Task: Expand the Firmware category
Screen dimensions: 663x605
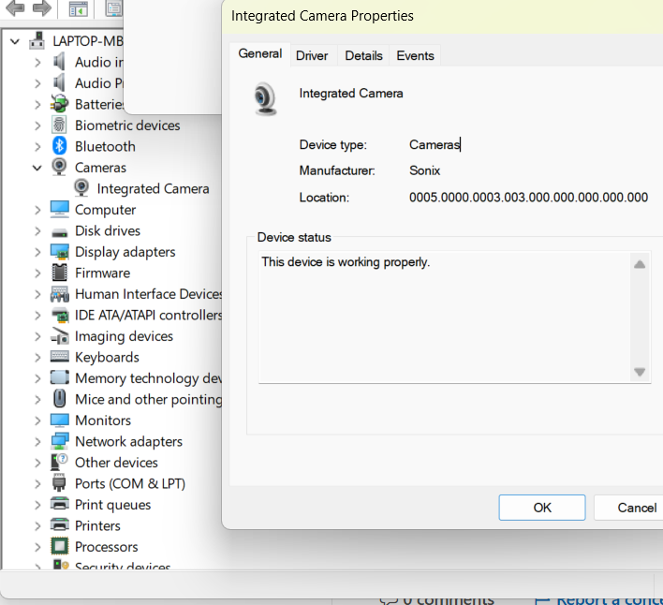Action: click(x=37, y=273)
